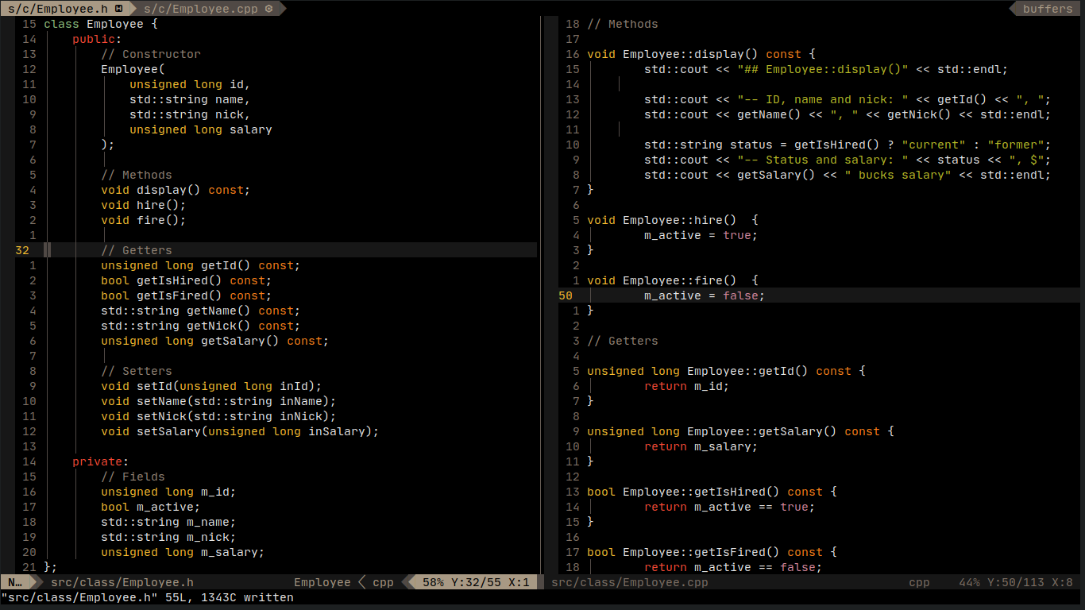The width and height of the screenshot is (1085, 610).
Task: Click the highlighted m_active = false; line
Action: pyautogui.click(x=705, y=295)
